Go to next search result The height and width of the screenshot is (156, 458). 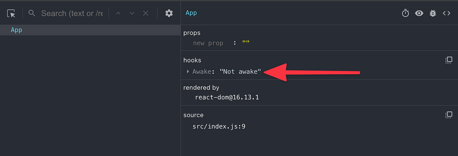coord(132,13)
